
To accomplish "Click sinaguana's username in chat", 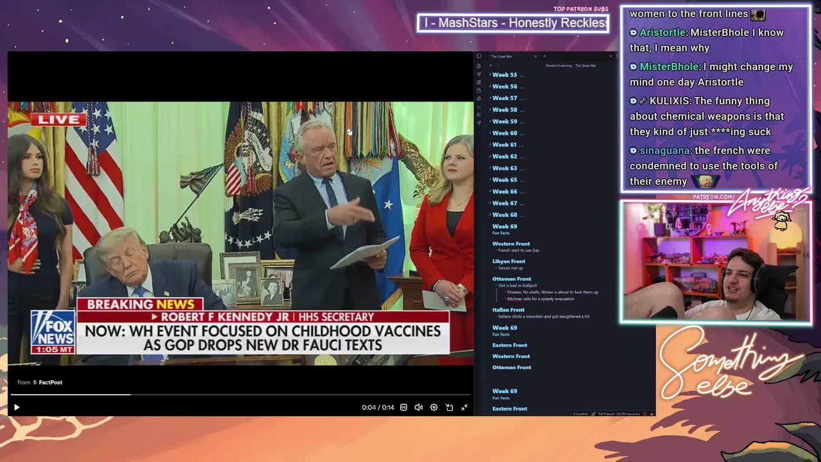I will [664, 151].
